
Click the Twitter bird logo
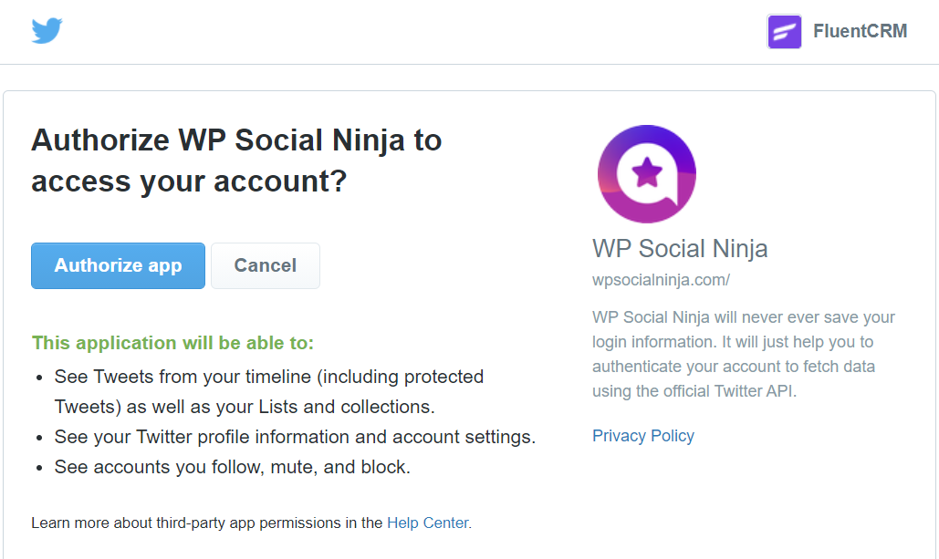click(47, 31)
